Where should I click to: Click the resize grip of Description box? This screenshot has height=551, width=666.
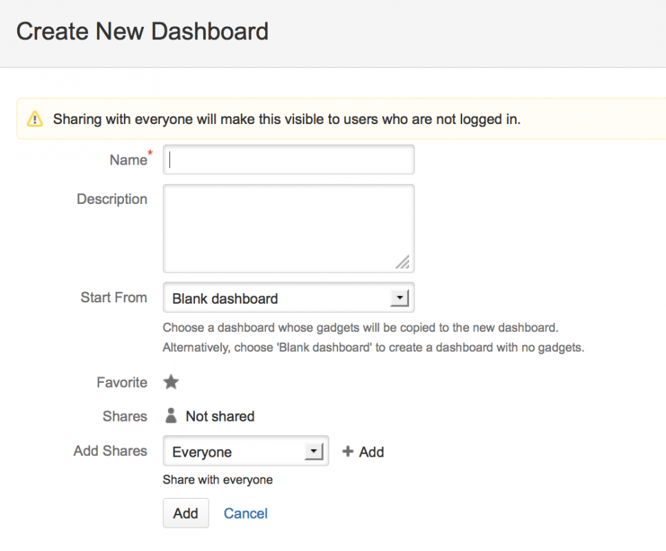402,262
